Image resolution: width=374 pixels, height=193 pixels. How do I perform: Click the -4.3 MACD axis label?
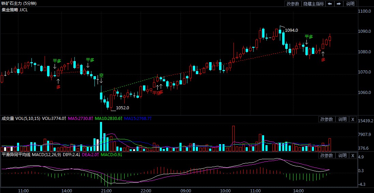point(361,184)
